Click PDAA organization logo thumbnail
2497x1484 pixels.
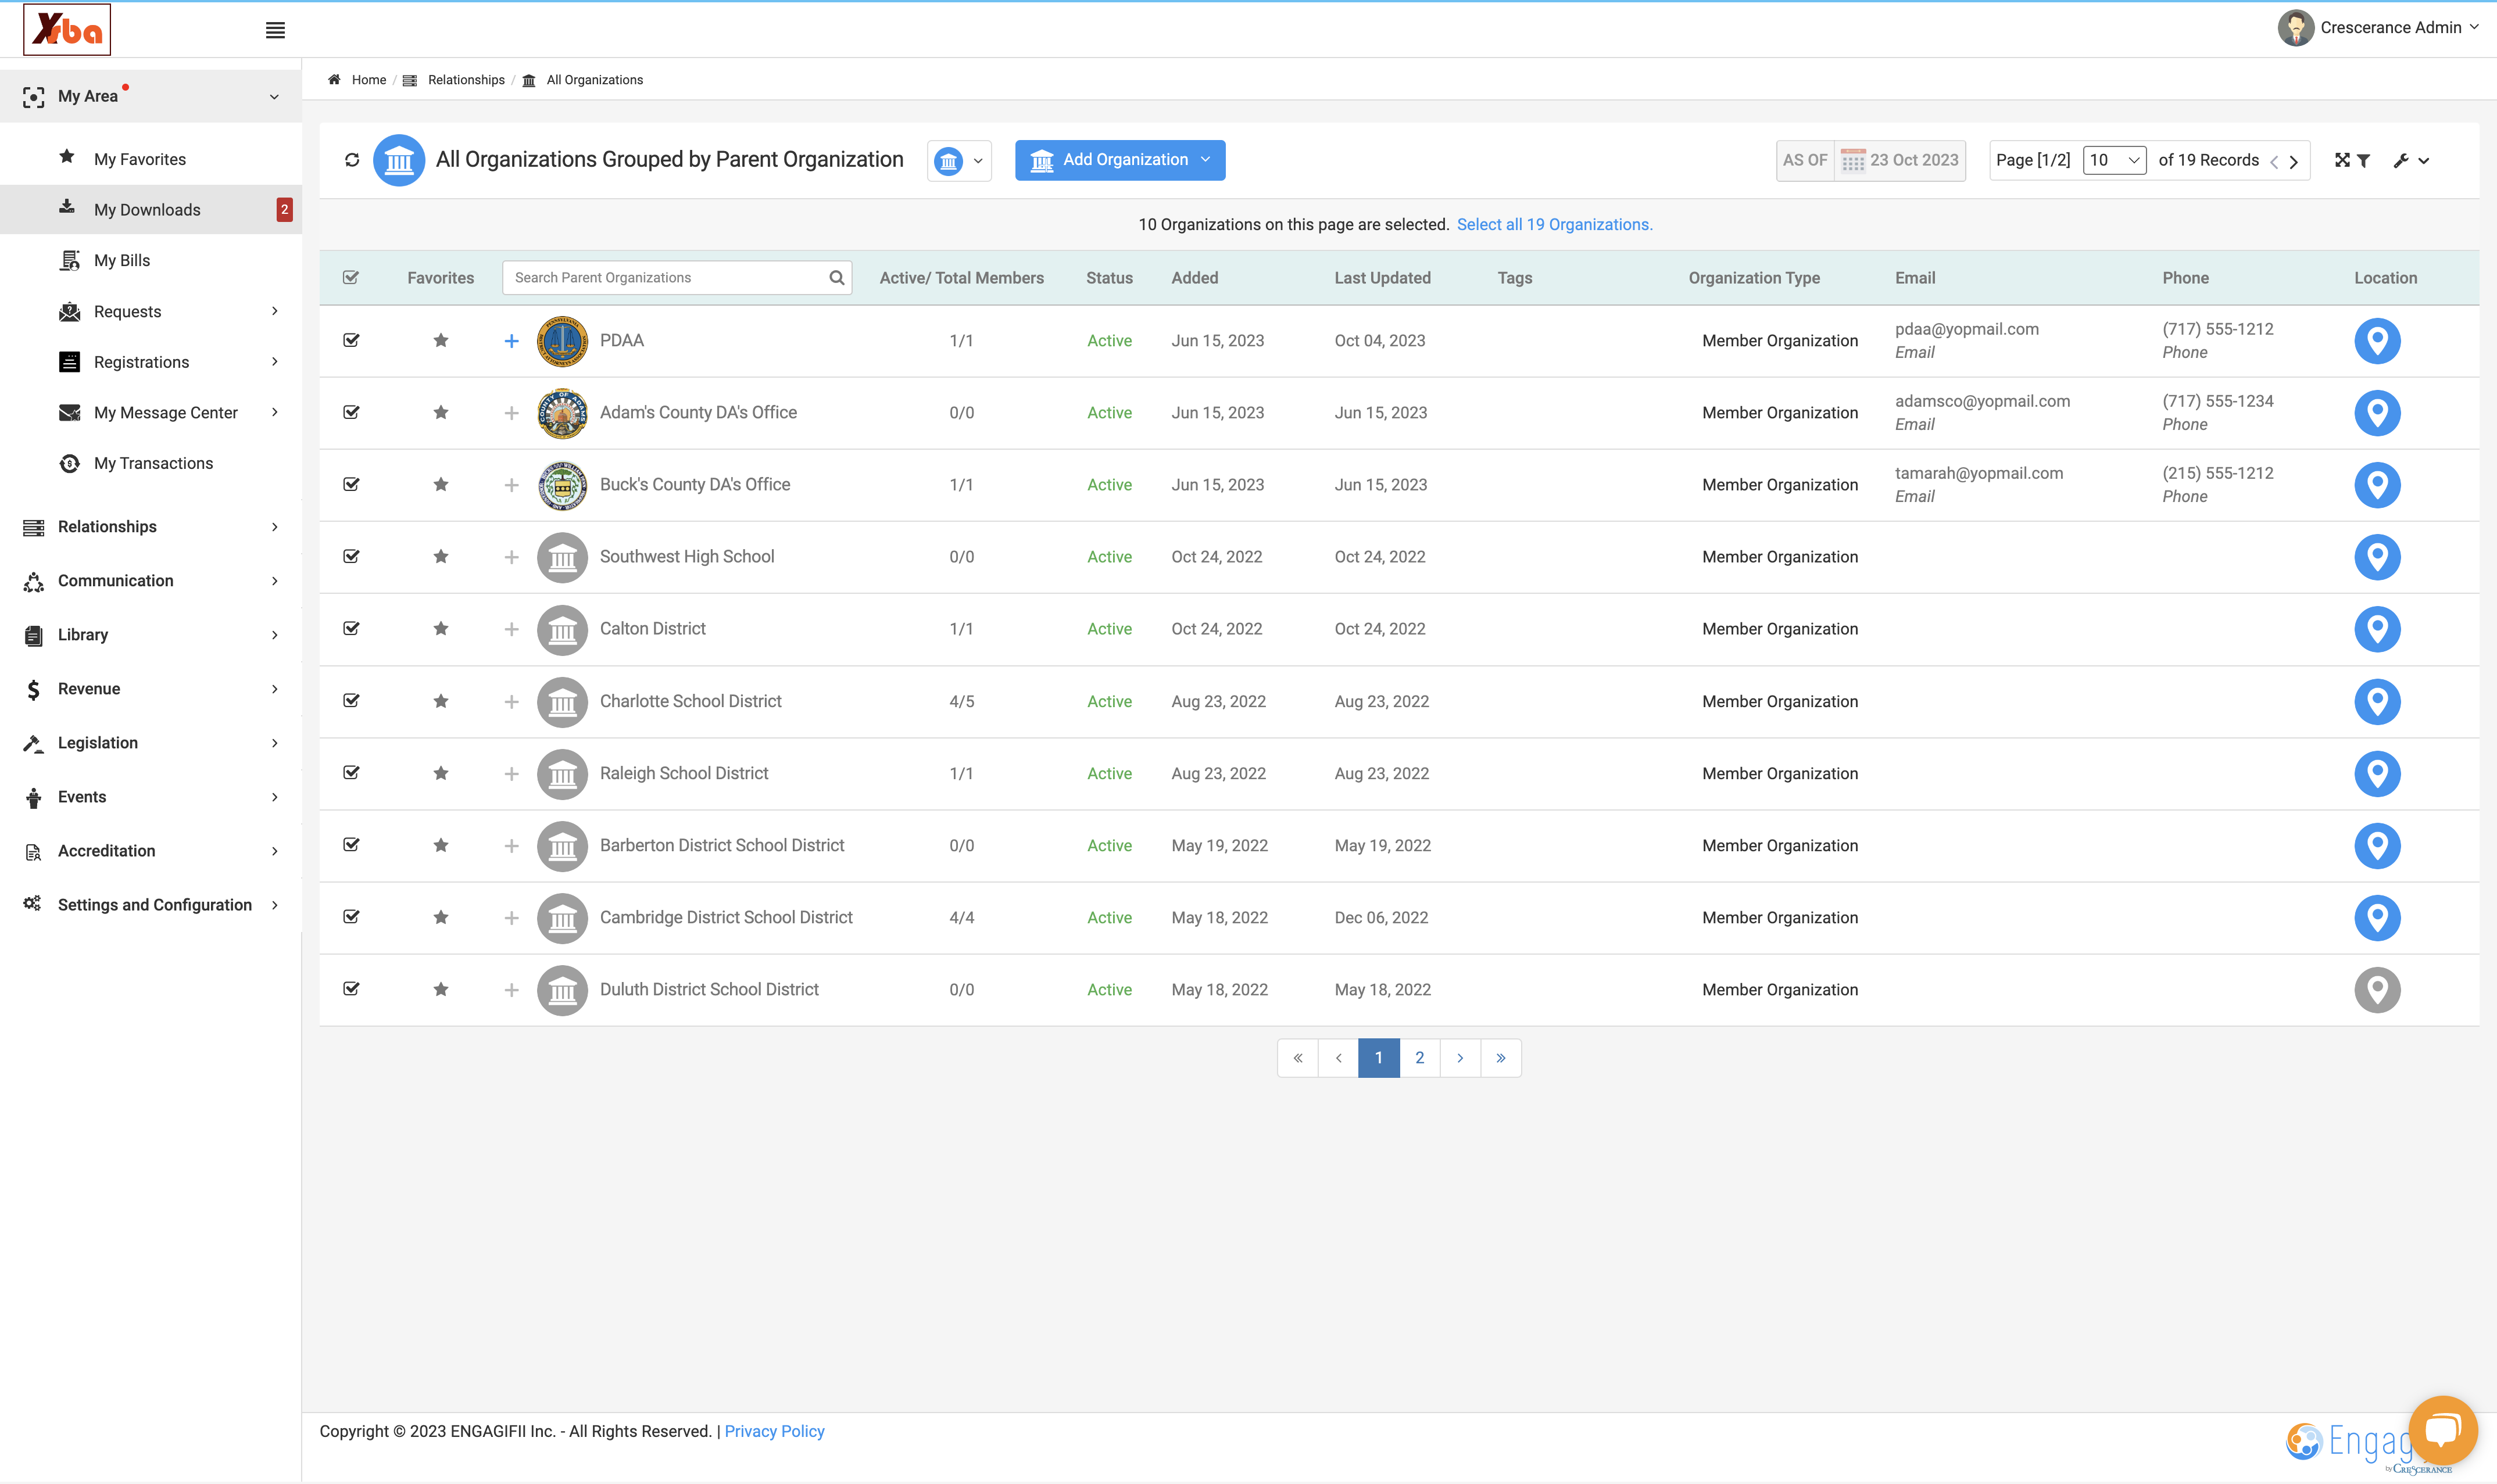562,341
